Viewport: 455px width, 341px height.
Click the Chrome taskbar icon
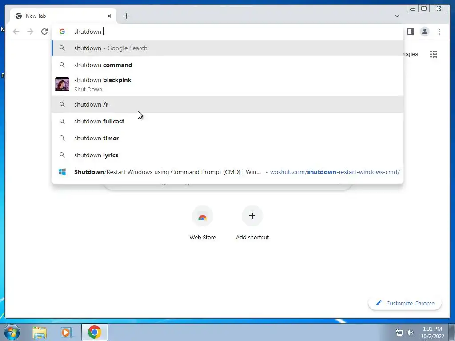(x=94, y=332)
